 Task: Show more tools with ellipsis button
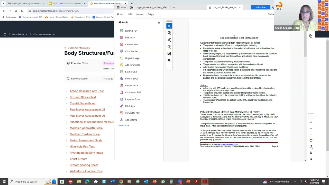(169, 67)
